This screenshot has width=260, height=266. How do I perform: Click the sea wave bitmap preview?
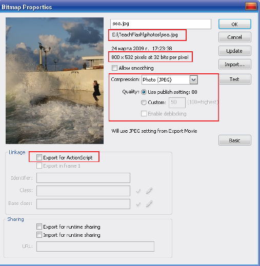point(54,80)
